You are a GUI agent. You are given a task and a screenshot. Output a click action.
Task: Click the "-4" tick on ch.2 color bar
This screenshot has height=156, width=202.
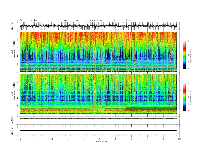tap(188, 90)
